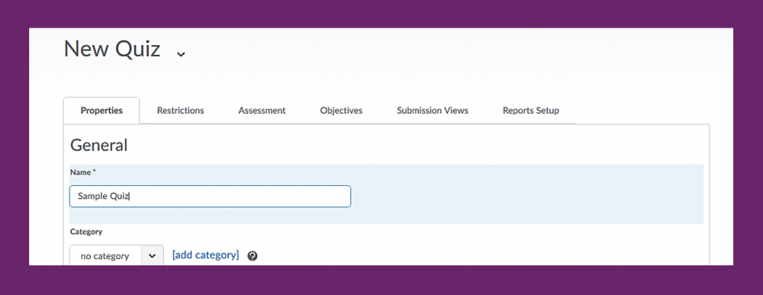Click the 'General' section heading
Viewport: 763px width, 295px height.
(x=98, y=145)
